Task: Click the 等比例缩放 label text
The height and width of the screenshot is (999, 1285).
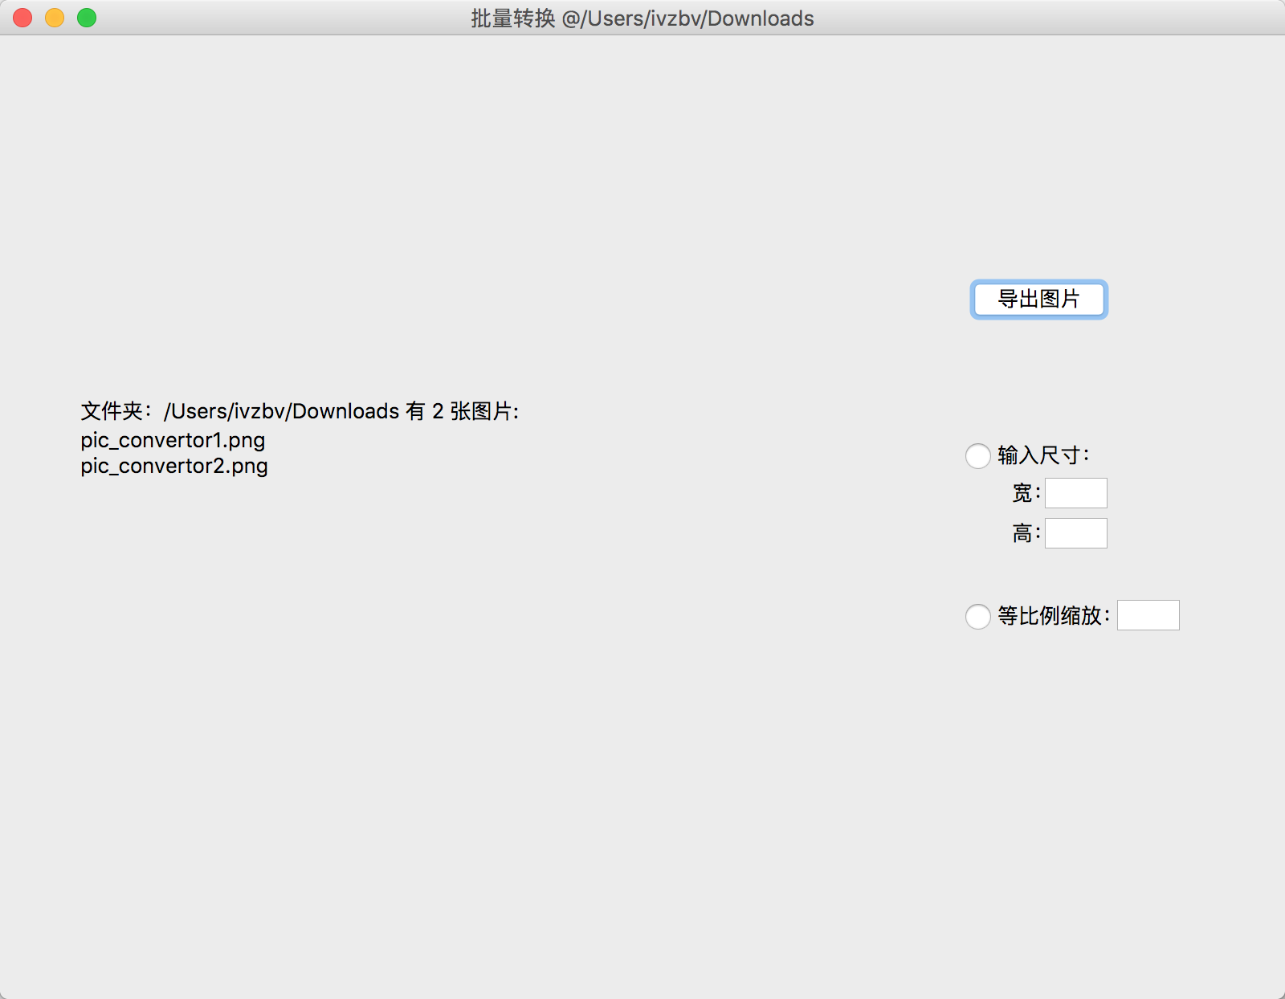Action: point(1052,617)
